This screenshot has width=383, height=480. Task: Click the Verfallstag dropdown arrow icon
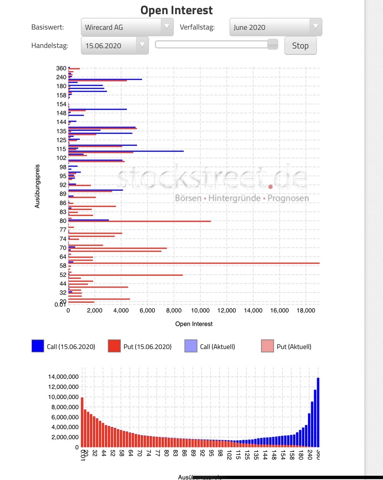315,27
